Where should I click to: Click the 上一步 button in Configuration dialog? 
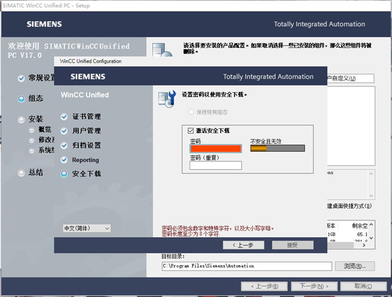tap(244, 245)
